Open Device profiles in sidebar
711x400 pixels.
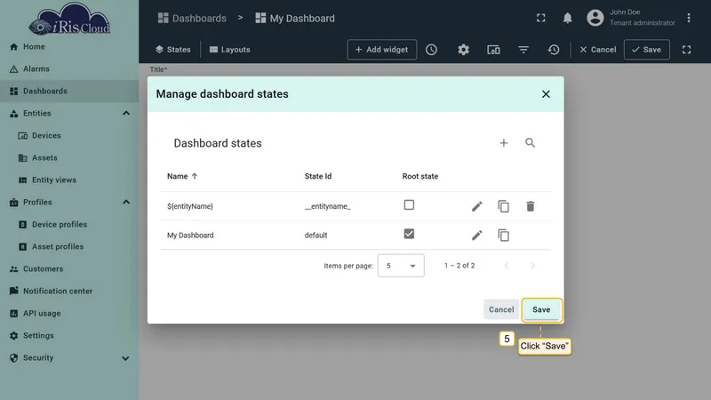(69, 225)
